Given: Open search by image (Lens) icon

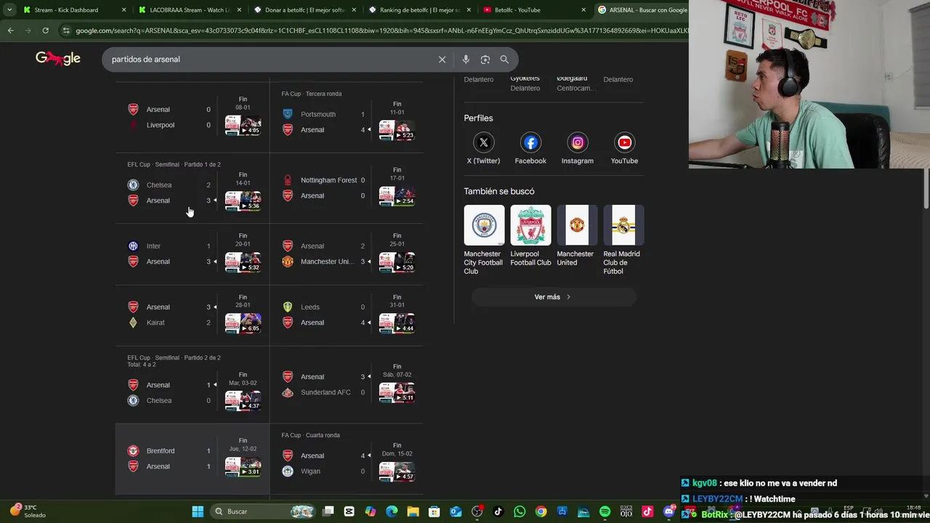Looking at the screenshot, I should click(x=485, y=60).
